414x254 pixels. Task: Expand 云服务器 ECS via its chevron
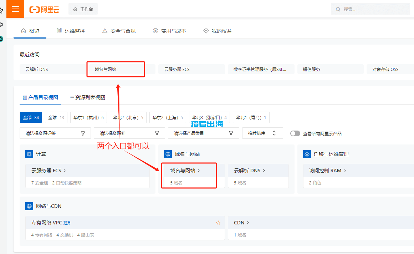65,171
